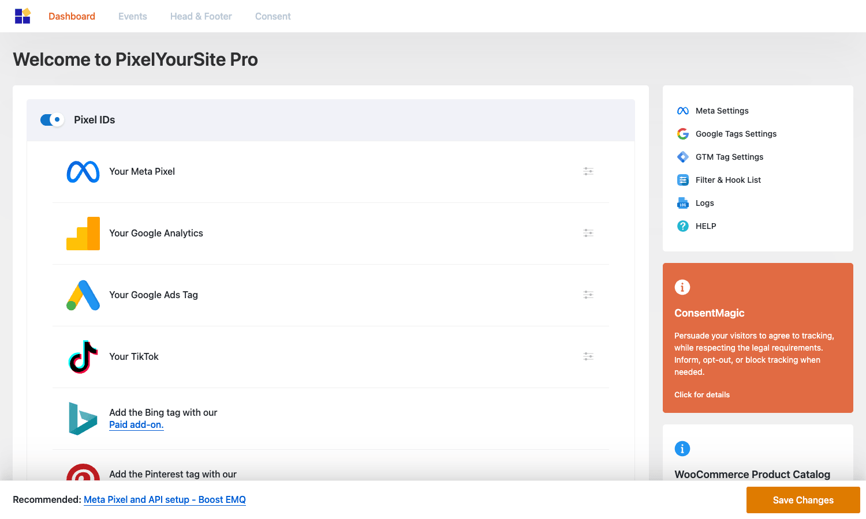Click the PixelYourSite logo icon
866x519 pixels.
(23, 16)
